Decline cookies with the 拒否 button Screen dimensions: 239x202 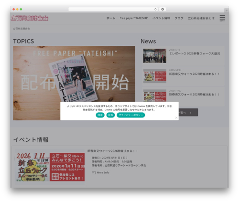tap(110, 115)
